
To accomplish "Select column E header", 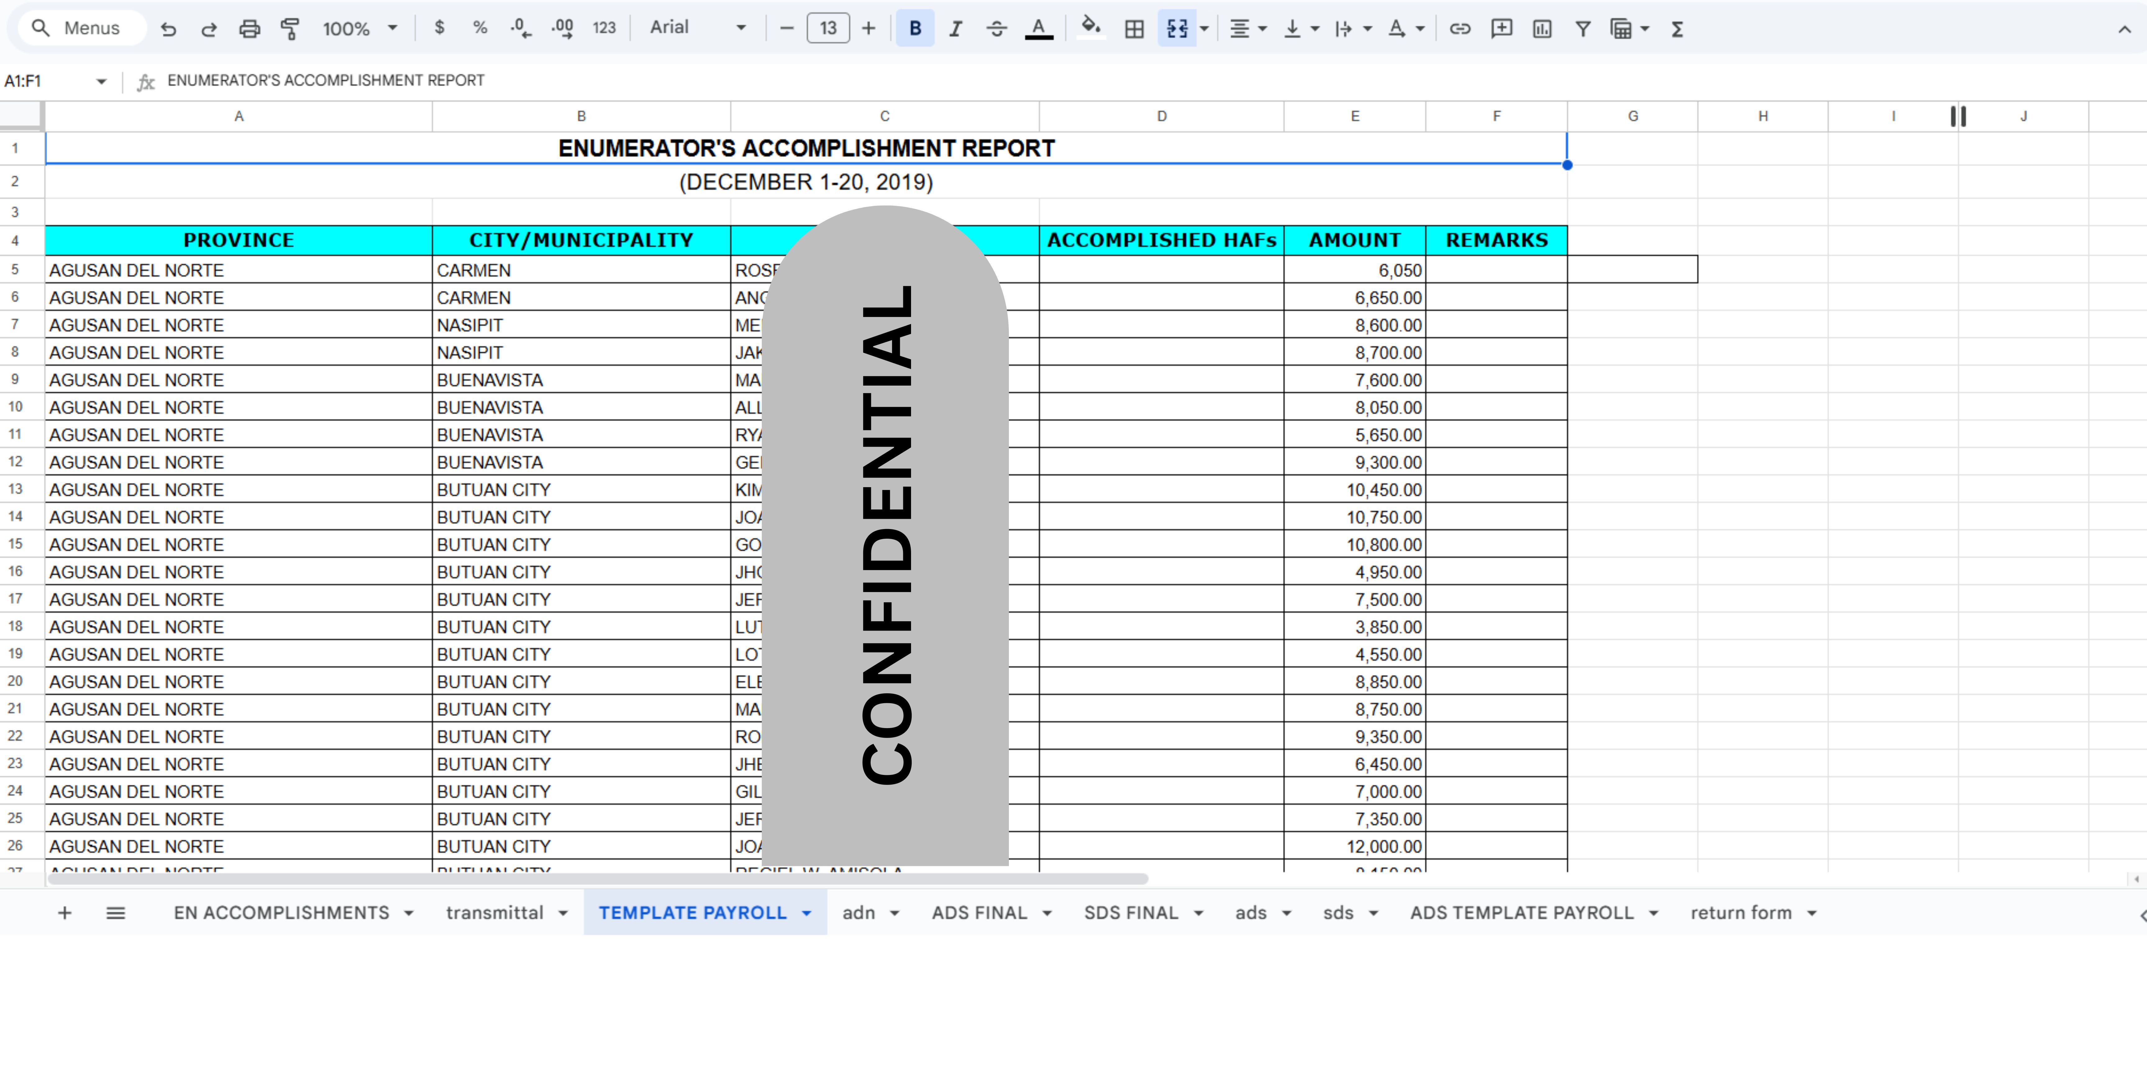I will [1354, 117].
